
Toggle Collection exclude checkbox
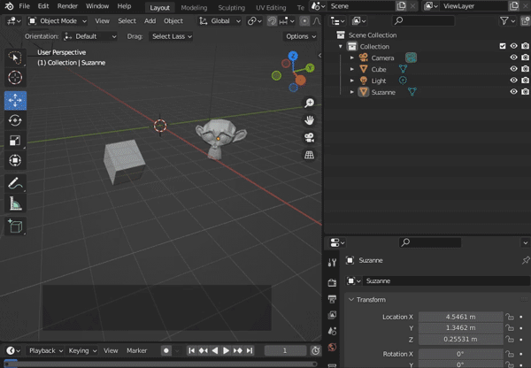(x=503, y=46)
